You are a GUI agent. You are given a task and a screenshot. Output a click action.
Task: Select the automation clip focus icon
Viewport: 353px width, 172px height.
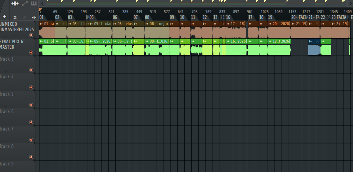click(x=25, y=3)
